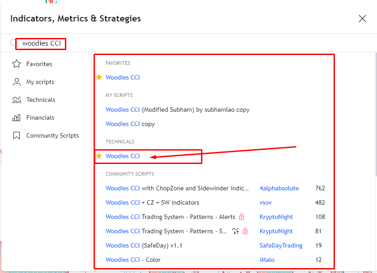The image size is (377, 273).
Task: Click the vsov author link
Action: point(266,202)
